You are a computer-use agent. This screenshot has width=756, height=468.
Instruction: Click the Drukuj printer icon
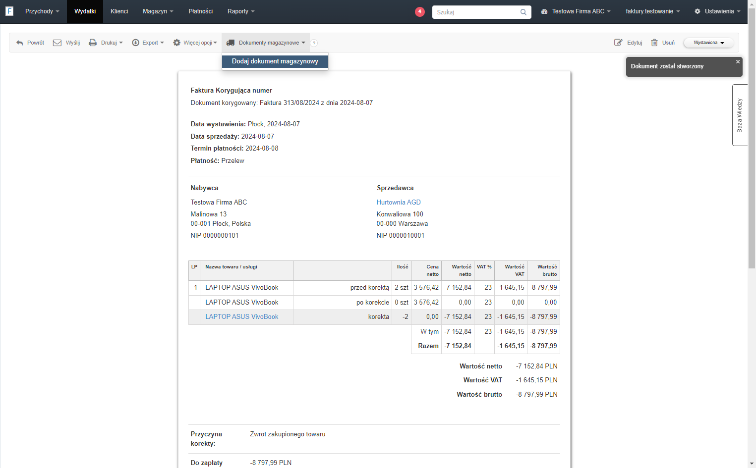(93, 43)
